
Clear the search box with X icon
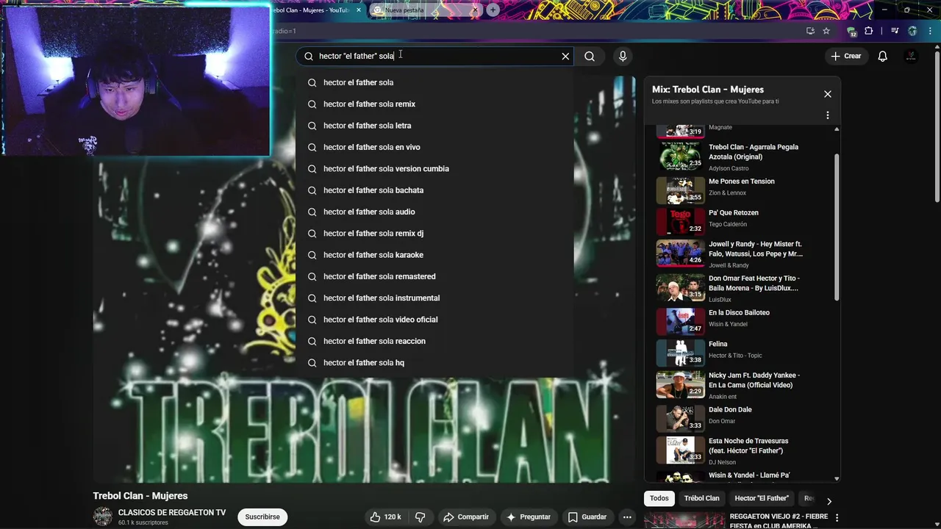tap(565, 56)
